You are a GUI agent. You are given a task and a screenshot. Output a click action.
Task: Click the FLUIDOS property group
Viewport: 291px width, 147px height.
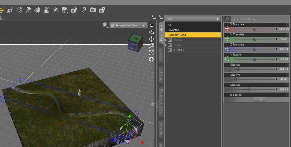178,50
